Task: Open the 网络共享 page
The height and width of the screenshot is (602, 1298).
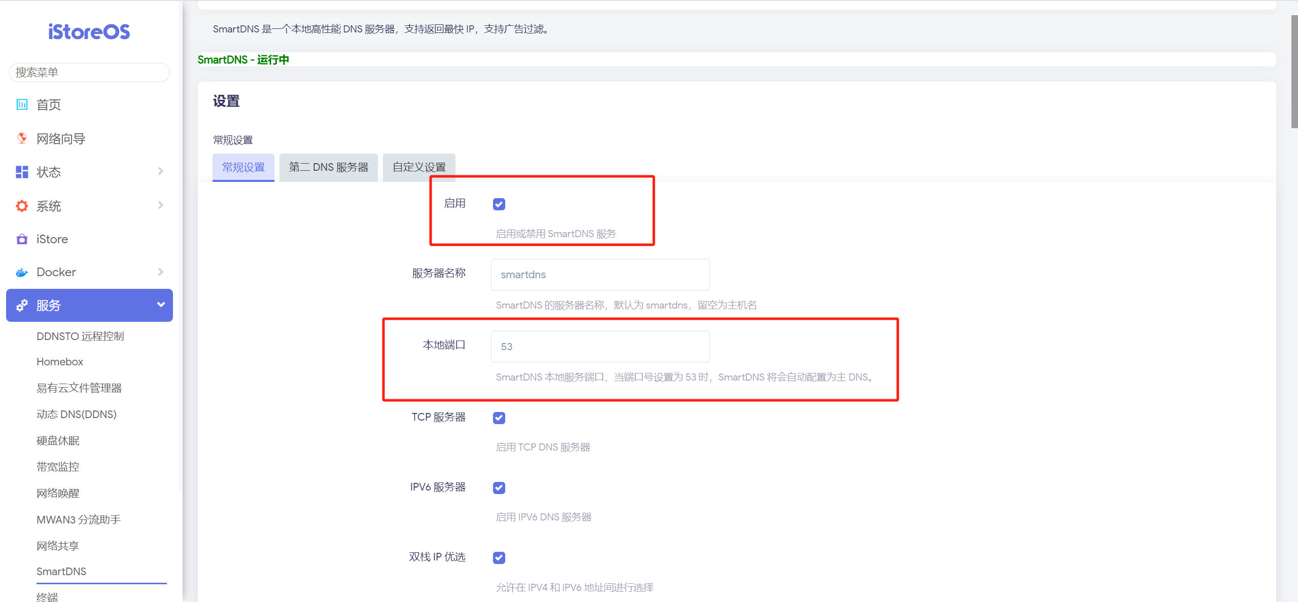Action: click(58, 546)
